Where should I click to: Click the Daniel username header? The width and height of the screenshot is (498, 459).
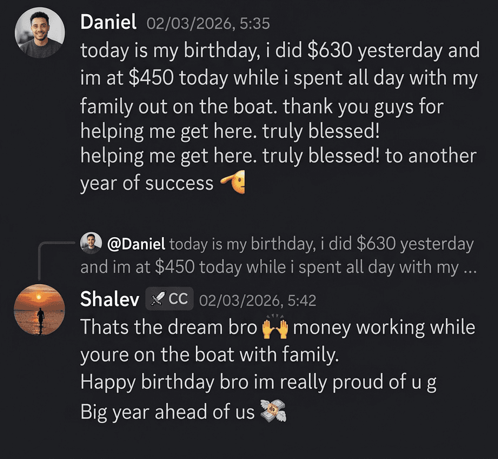point(108,22)
